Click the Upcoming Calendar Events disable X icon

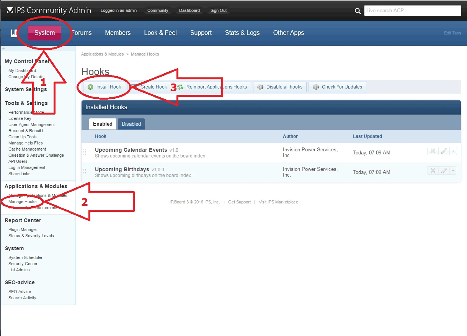tap(433, 151)
